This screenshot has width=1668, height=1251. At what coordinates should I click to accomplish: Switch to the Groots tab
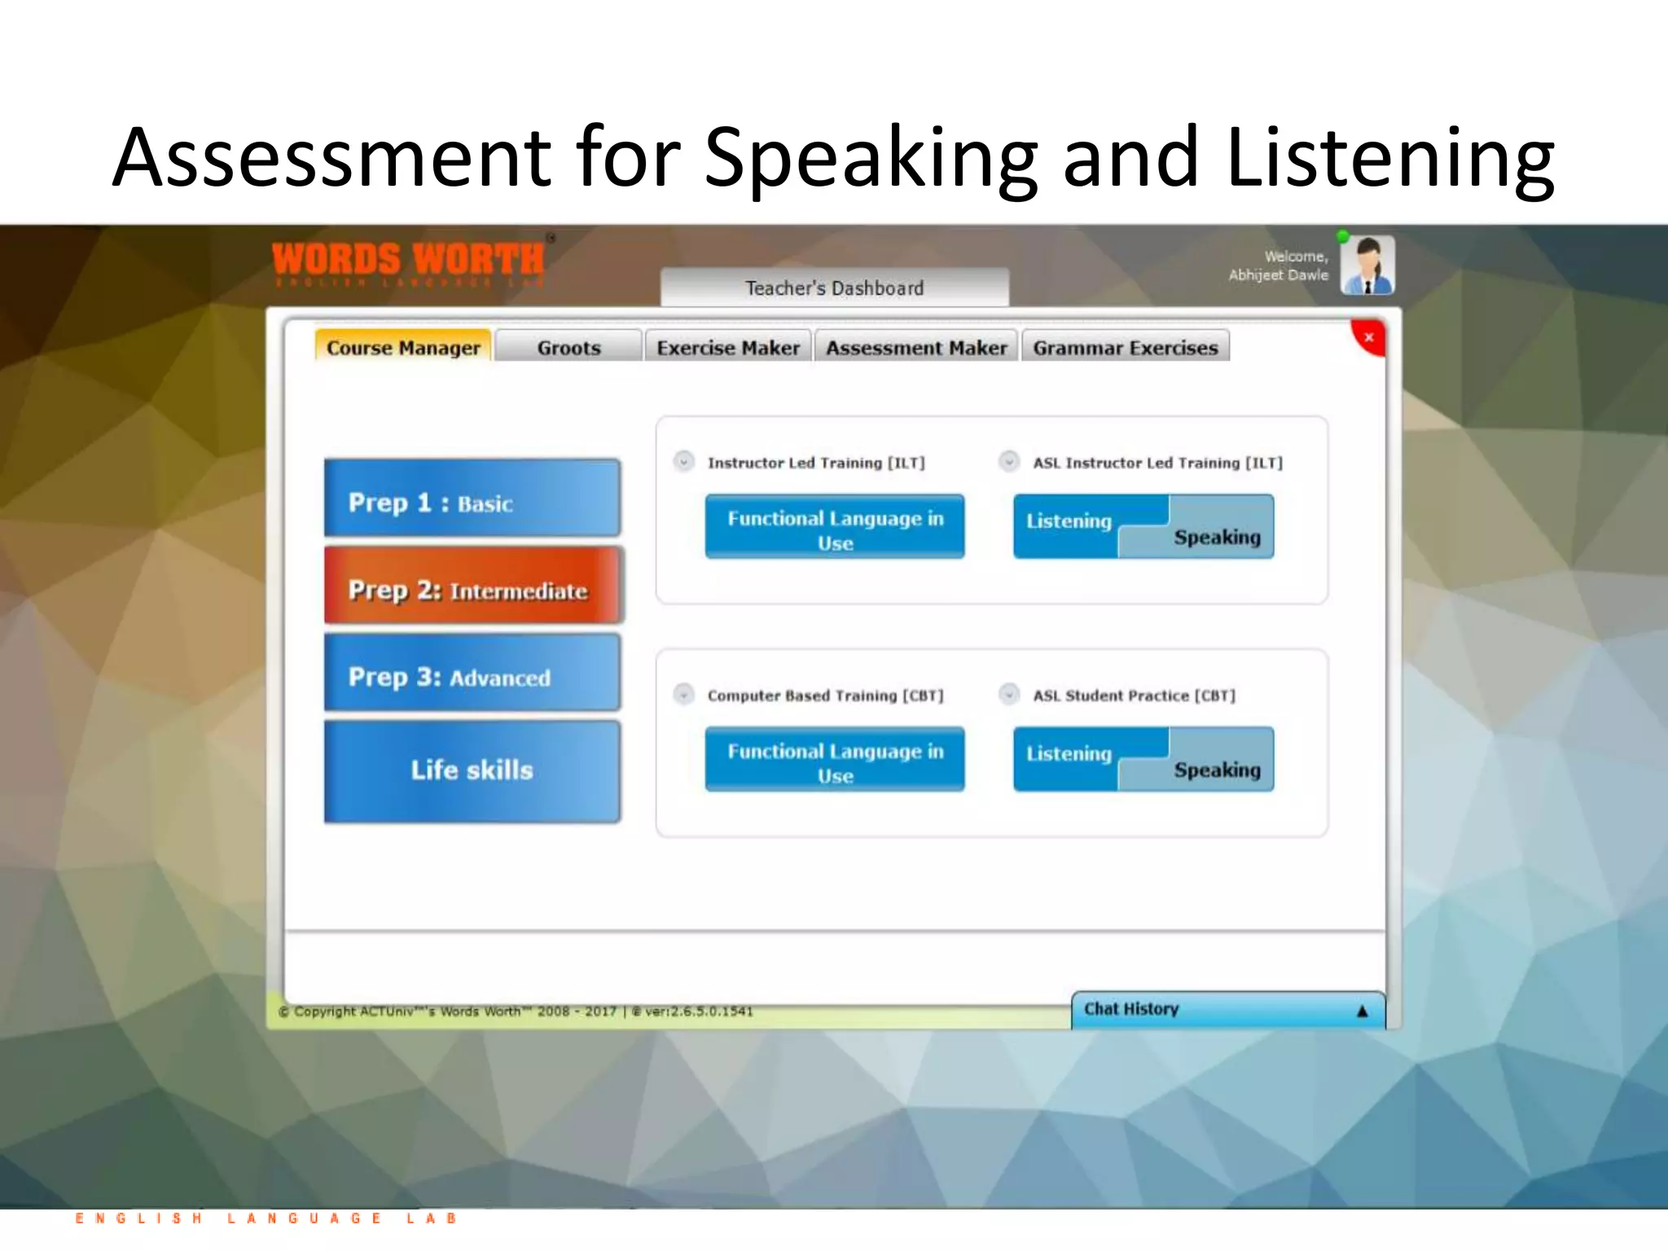tap(568, 348)
